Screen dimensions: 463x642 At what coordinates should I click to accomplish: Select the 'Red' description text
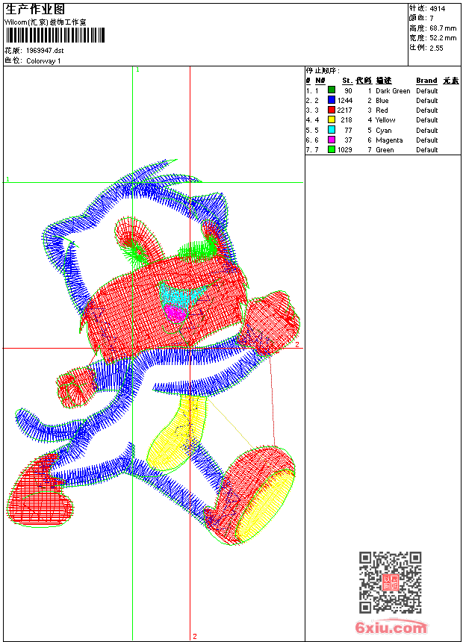[382, 110]
